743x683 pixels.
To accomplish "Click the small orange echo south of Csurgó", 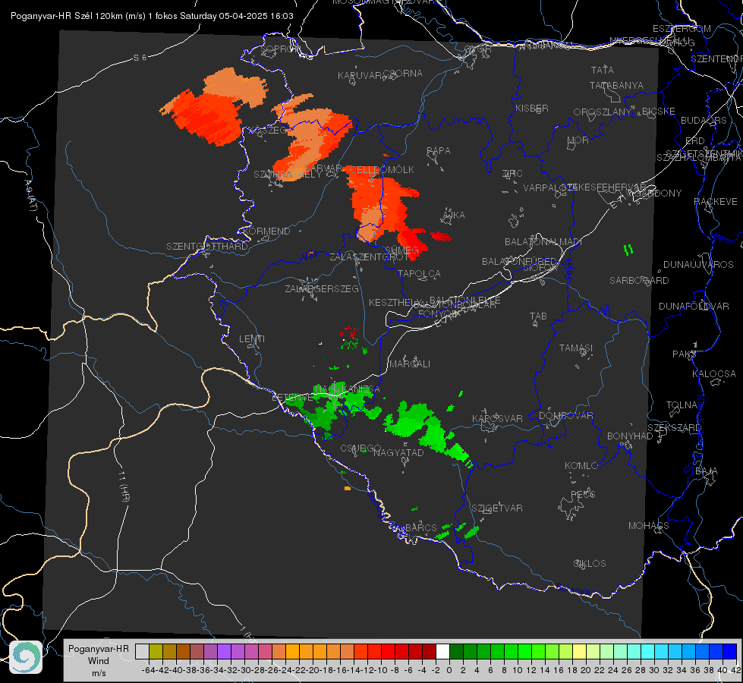I will point(348,488).
